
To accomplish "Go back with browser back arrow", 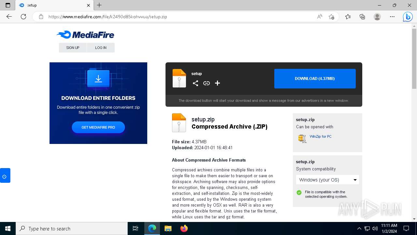I will coord(9,17).
